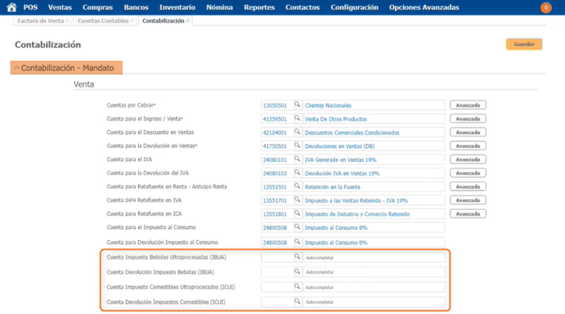Screen dimensions: 565x314
Task: Search account for Retefuente en ICA
Action: (297, 214)
